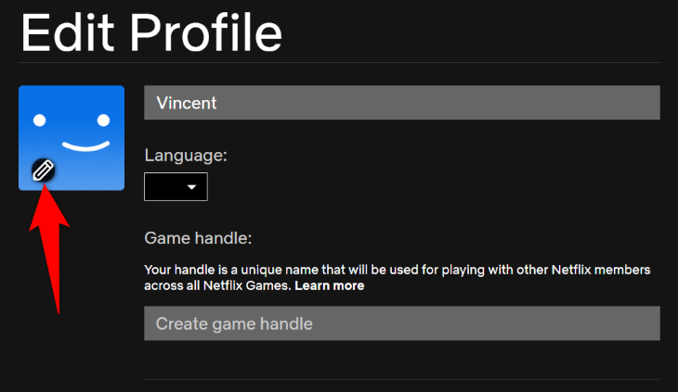Screen dimensions: 678x392
Task: Click the right eye of the smiley avatar
Action: tap(103, 120)
